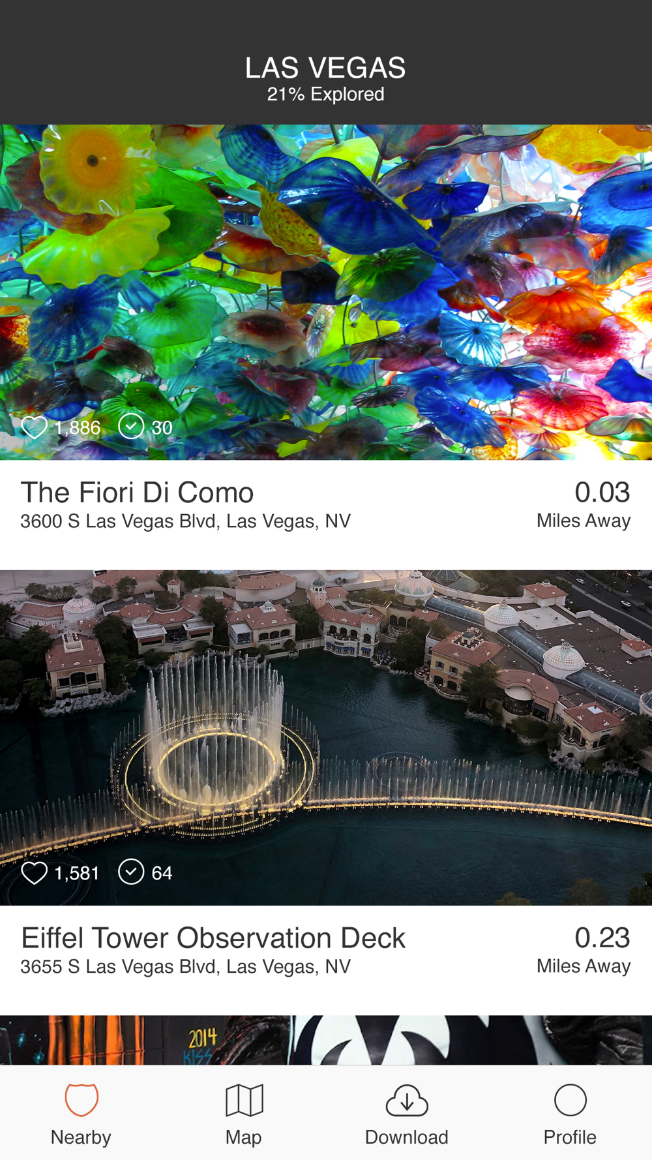
Task: Tap the 1,886 likes count
Action: pyautogui.click(x=78, y=428)
